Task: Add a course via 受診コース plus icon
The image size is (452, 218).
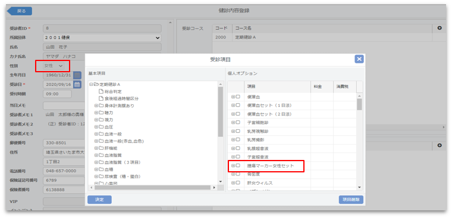Action: (440, 28)
